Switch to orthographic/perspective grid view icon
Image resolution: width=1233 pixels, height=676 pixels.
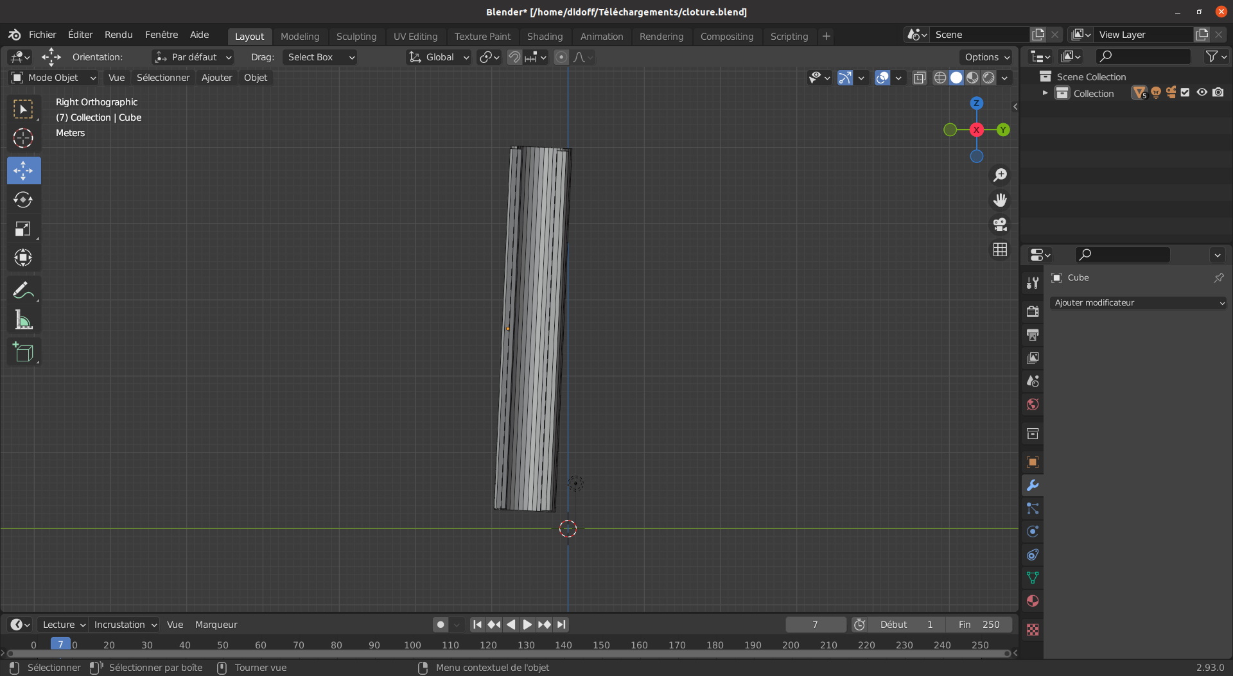point(1000,250)
